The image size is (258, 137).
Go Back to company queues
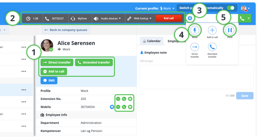pyautogui.click(x=66, y=30)
